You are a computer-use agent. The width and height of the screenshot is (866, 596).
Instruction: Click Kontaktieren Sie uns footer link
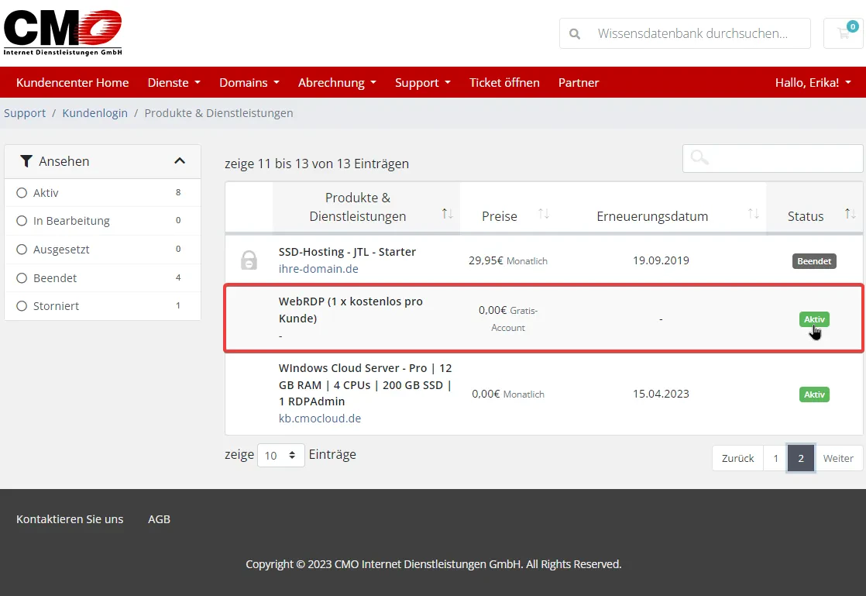pos(70,519)
